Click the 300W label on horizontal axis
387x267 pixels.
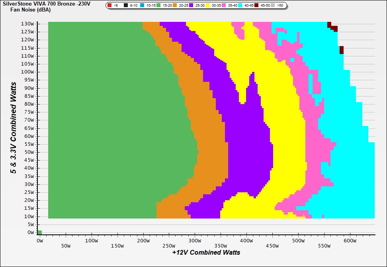(x=195, y=241)
